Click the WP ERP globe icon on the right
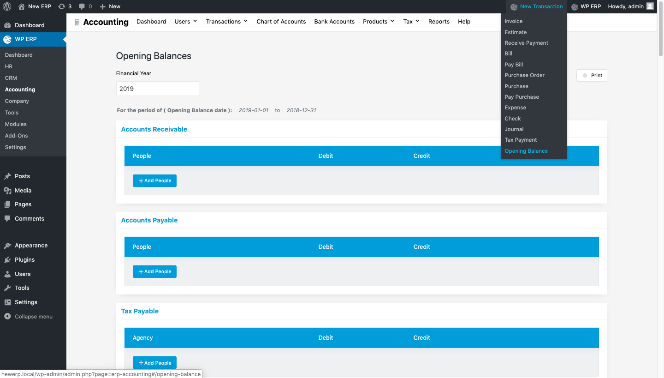Image resolution: width=664 pixels, height=378 pixels. [x=575, y=6]
